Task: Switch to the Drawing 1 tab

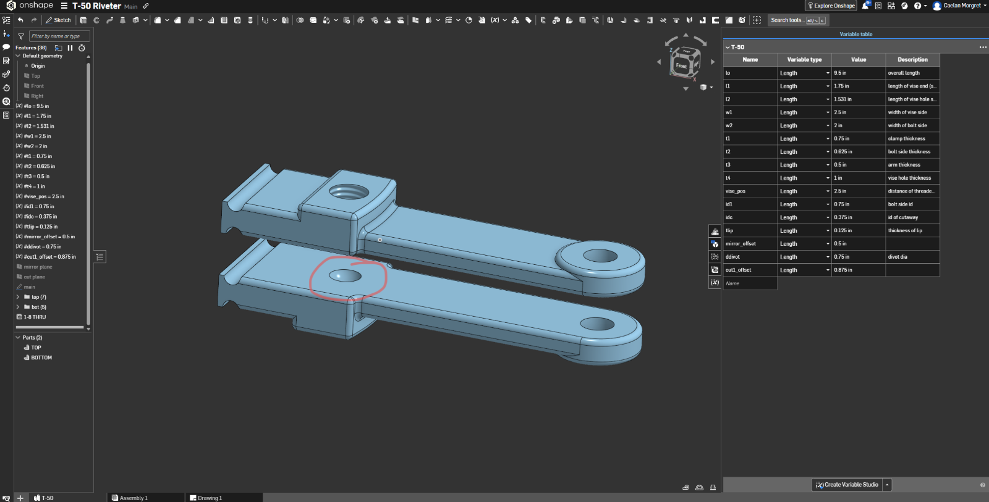Action: tap(206, 498)
